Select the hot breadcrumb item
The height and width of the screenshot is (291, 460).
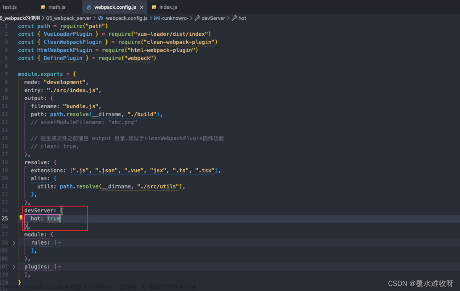click(x=242, y=18)
